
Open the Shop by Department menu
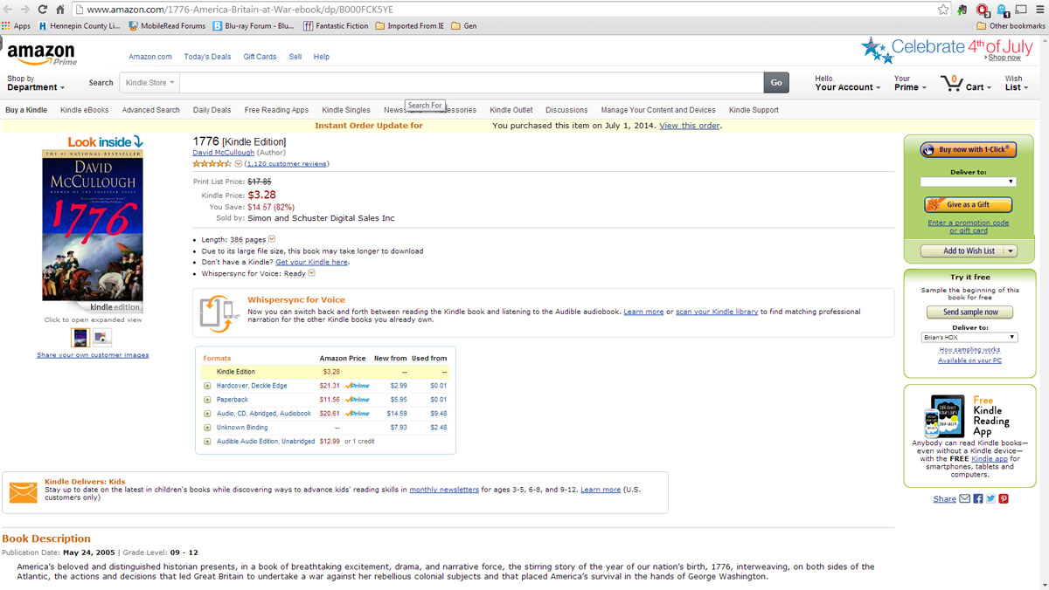pyautogui.click(x=36, y=83)
